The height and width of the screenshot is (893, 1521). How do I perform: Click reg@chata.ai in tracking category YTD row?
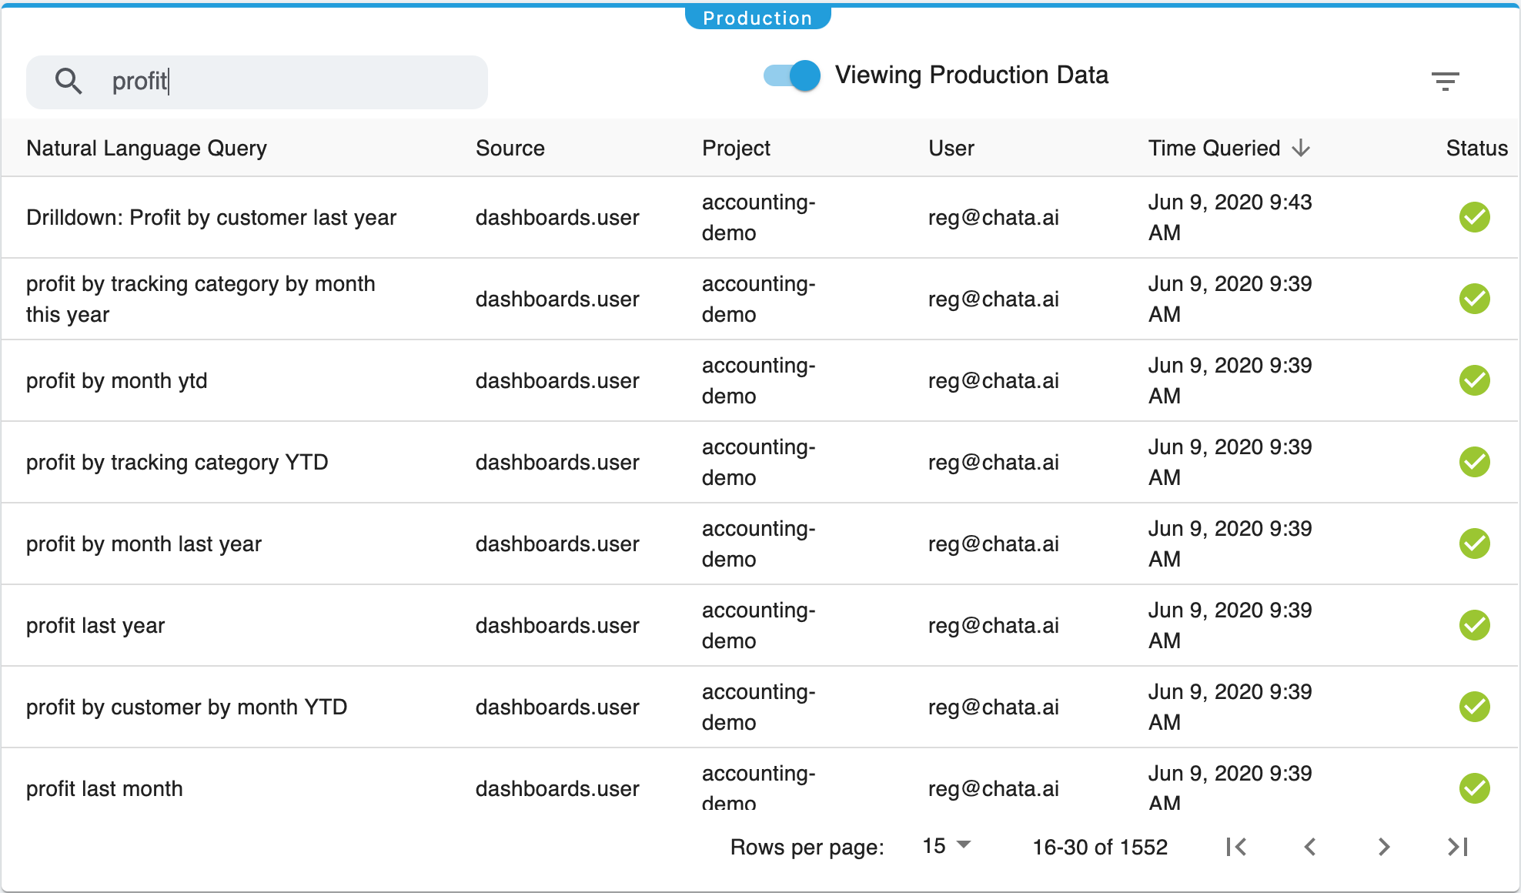(993, 463)
